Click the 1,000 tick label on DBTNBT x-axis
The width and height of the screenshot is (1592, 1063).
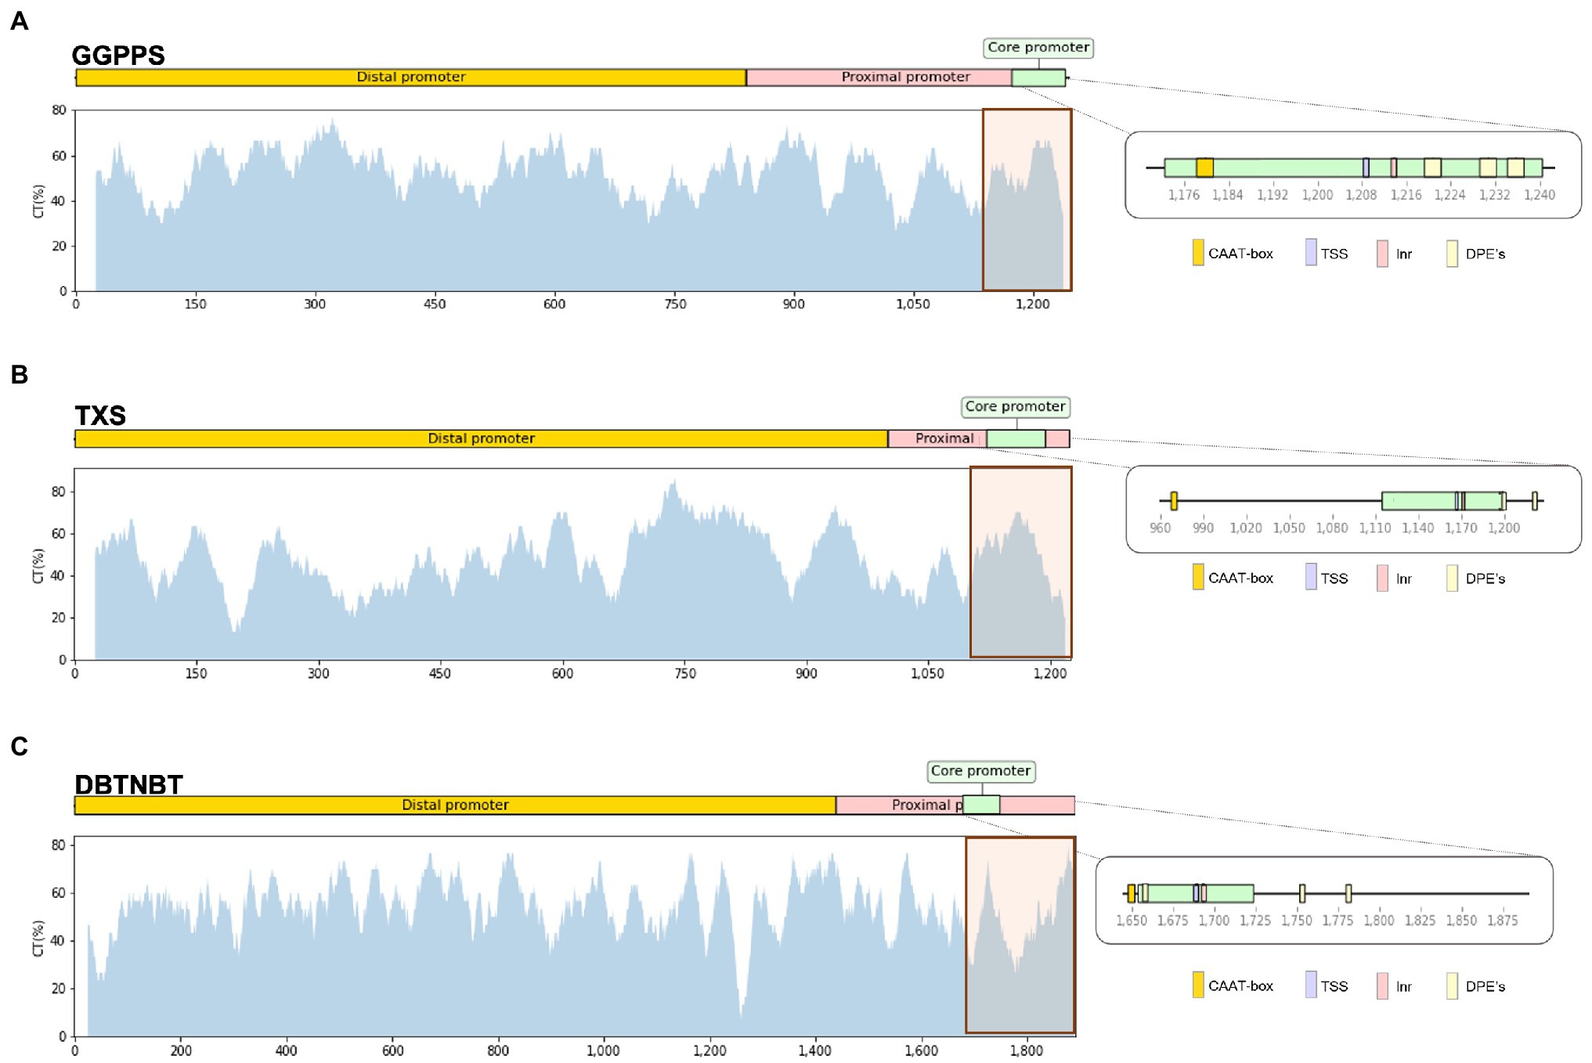603,1050
